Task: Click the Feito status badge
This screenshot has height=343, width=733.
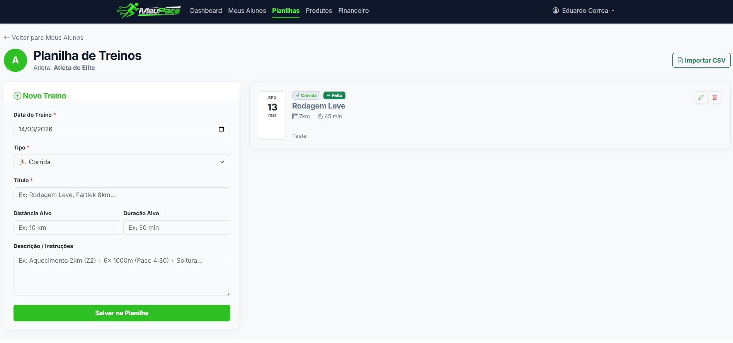Action: (x=334, y=95)
